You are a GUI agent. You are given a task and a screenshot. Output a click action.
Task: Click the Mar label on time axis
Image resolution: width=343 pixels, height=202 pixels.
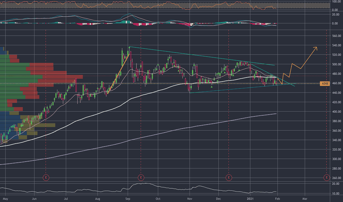click(x=305, y=199)
